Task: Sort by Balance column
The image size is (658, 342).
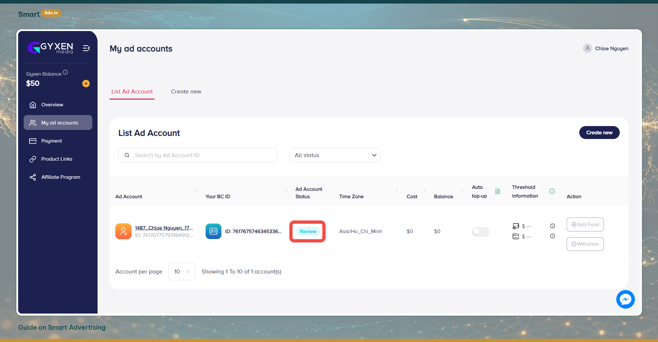Action: tap(462, 191)
